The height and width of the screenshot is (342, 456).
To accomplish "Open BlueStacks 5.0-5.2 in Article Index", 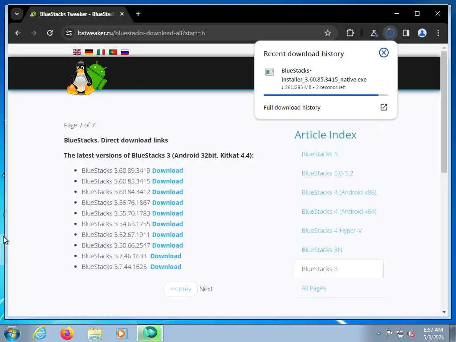I will pos(327,173).
